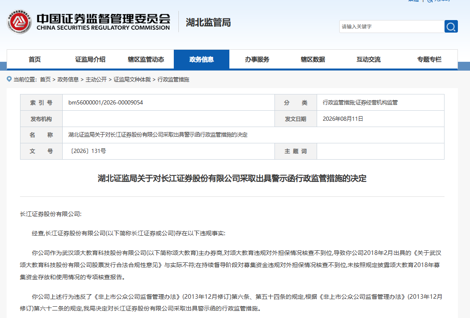
Task: Click the 湖北监管局 header text
Action: pos(208,22)
